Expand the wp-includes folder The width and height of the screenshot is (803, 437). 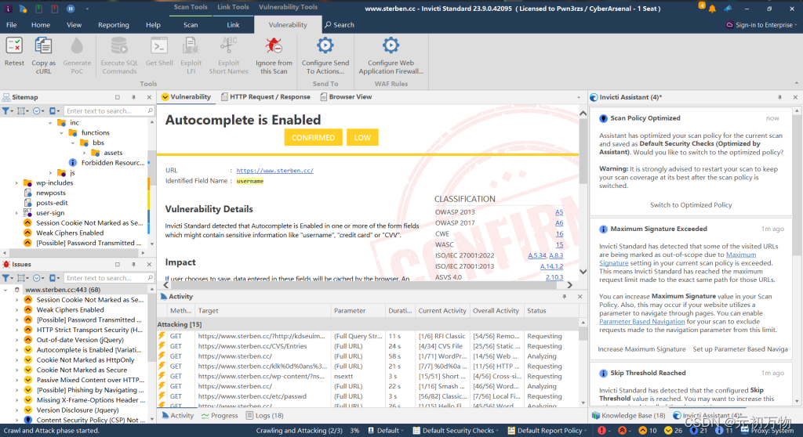click(x=16, y=182)
